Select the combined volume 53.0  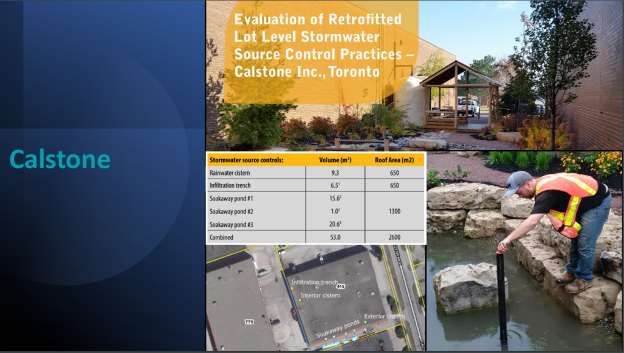tap(335, 237)
